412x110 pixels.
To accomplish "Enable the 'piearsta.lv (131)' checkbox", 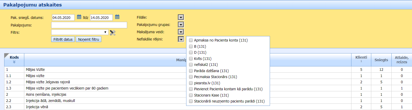I will pyautogui.click(x=191, y=83).
